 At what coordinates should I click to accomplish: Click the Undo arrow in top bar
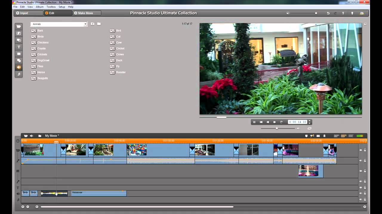[x=328, y=13]
